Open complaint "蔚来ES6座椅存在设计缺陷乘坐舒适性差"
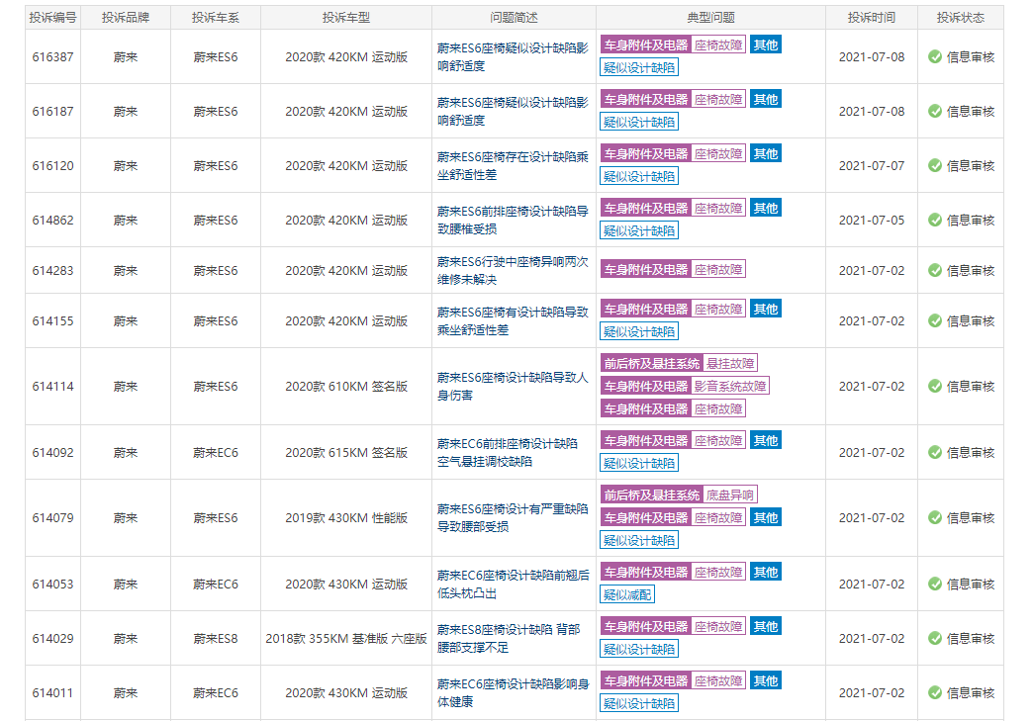The height and width of the screenshot is (721, 1032). point(513,166)
